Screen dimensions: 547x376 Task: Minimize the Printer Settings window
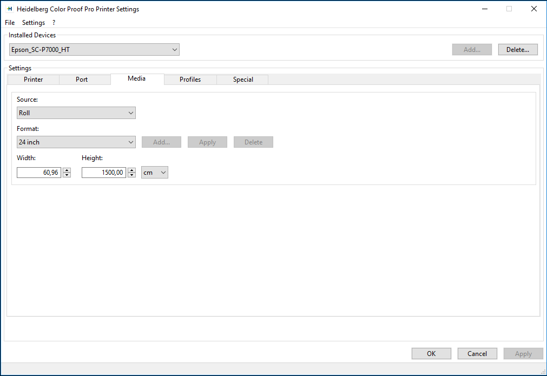[x=485, y=9]
